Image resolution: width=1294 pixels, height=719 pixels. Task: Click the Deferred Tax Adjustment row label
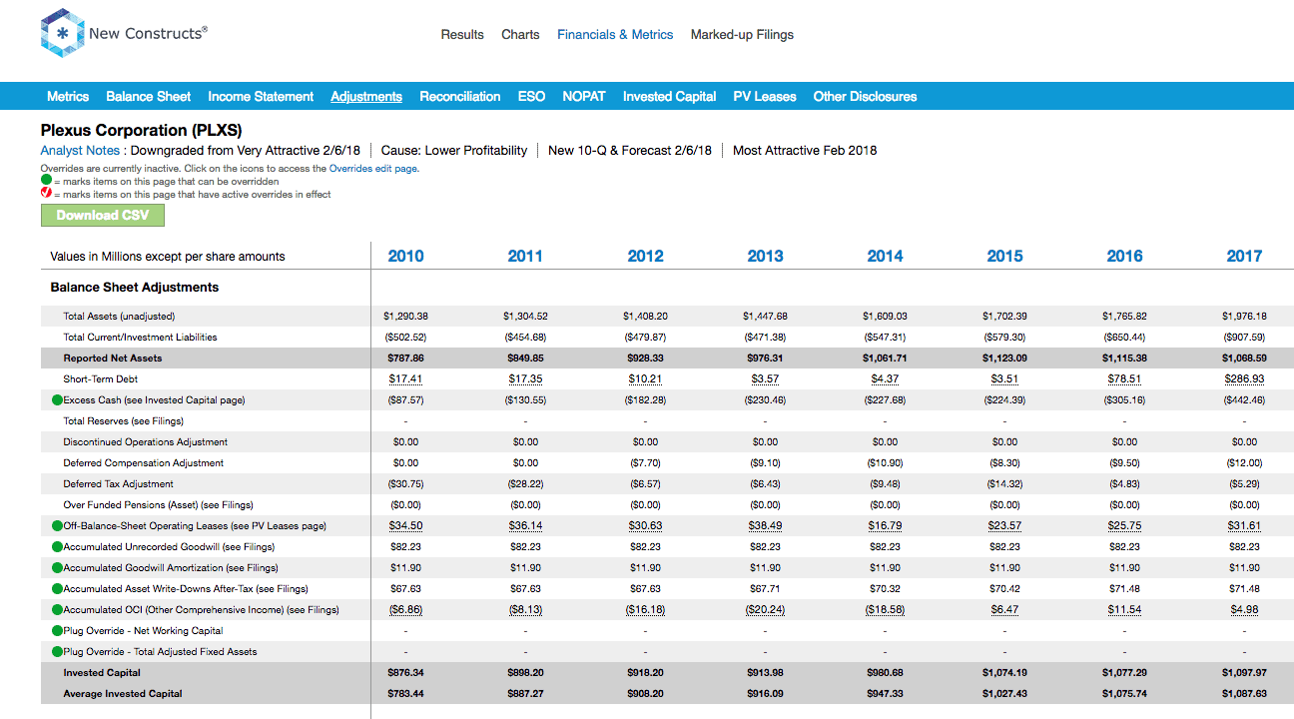[118, 484]
